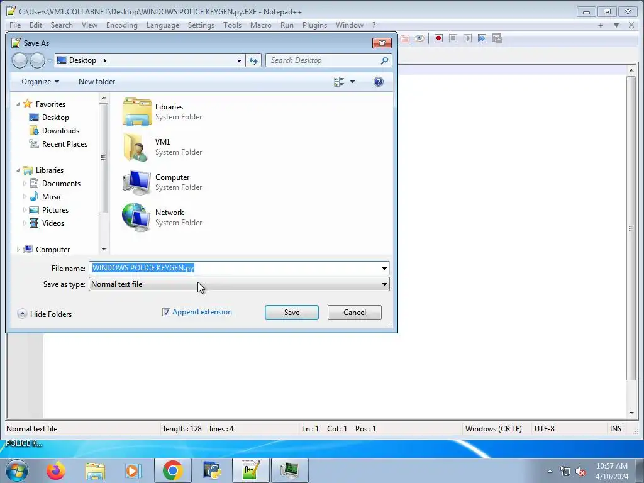Expand the Computer node in navigation pane

point(18,249)
